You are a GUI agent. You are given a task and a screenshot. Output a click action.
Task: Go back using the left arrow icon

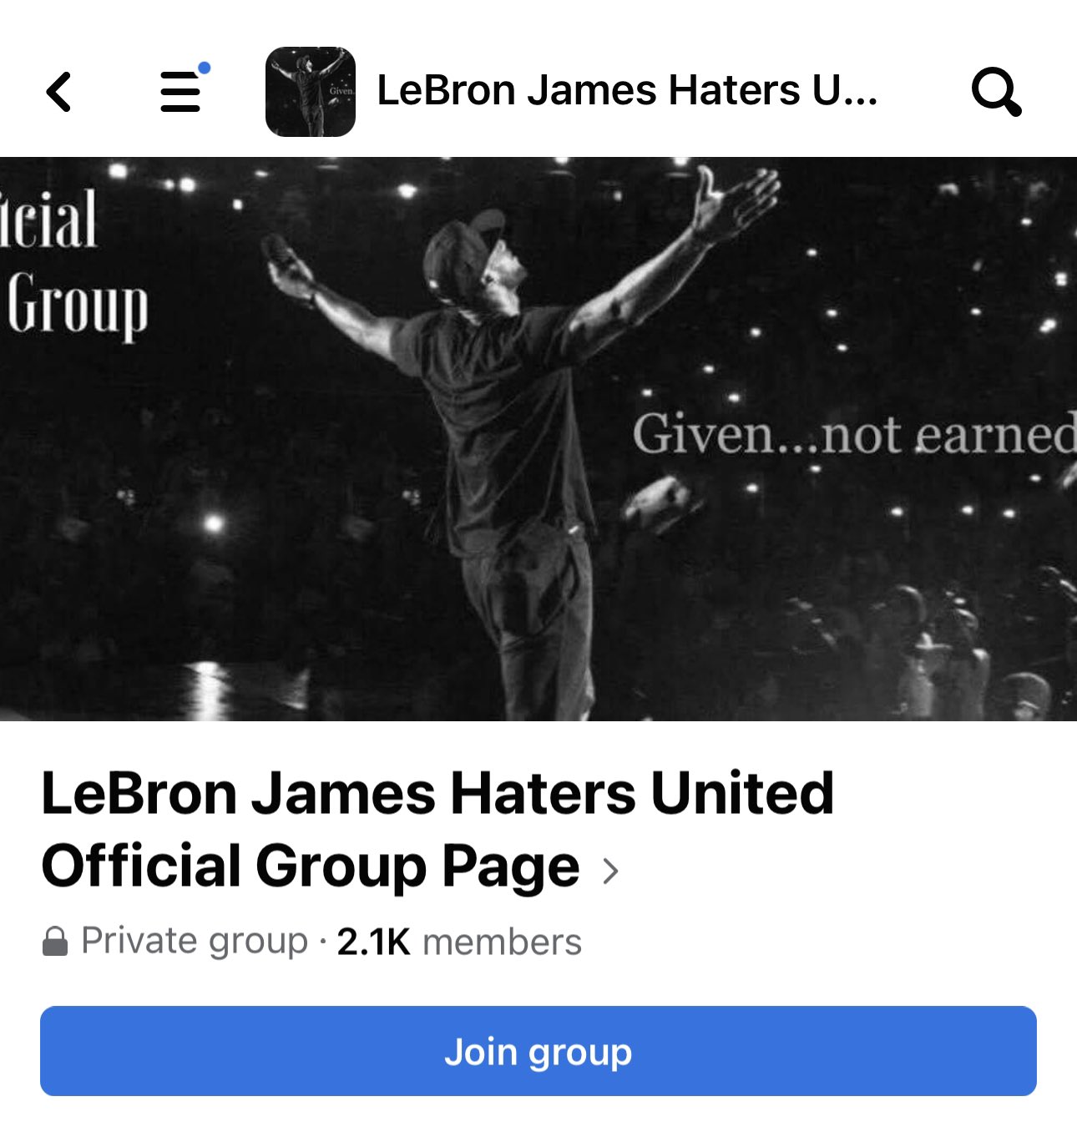point(58,92)
